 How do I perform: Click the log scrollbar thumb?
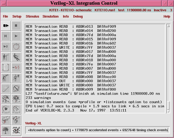(x=168, y=105)
